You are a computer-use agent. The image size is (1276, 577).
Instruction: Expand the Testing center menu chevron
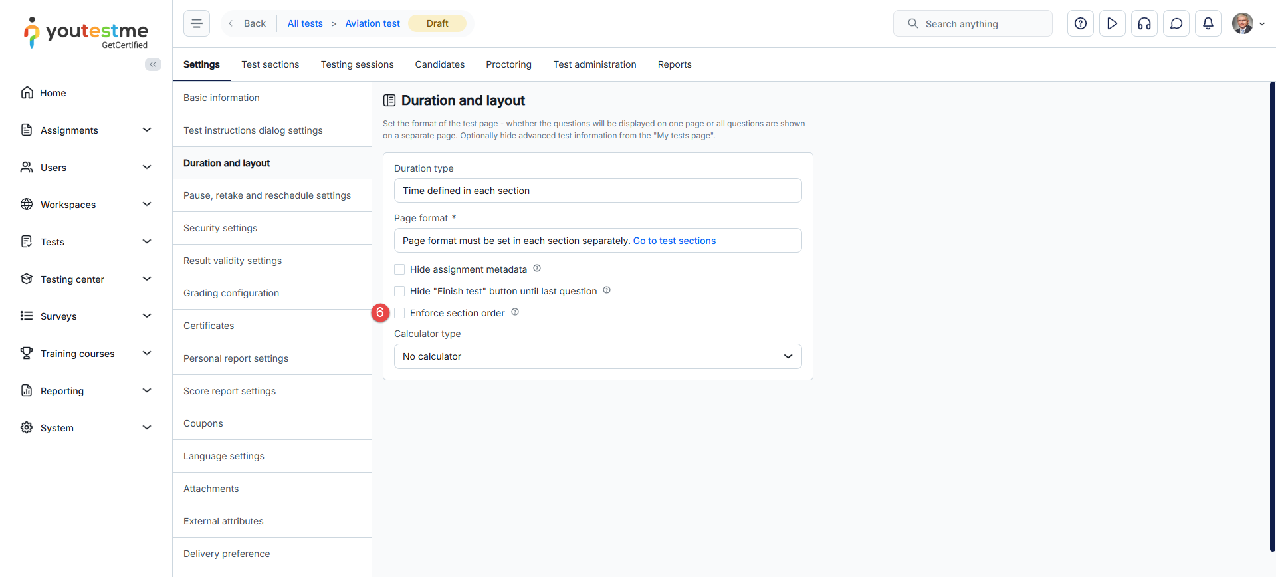coord(147,279)
